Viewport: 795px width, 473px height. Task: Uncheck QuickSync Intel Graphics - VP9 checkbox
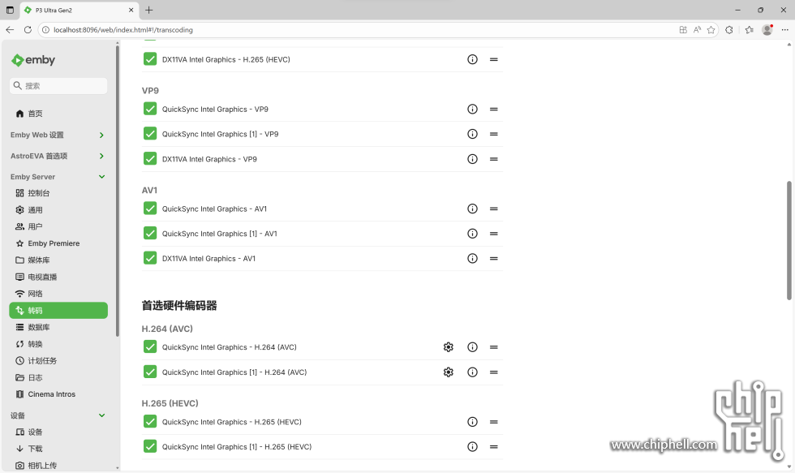coord(150,110)
